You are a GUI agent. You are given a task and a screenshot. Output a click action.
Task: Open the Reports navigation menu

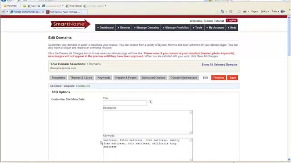click(x=124, y=28)
